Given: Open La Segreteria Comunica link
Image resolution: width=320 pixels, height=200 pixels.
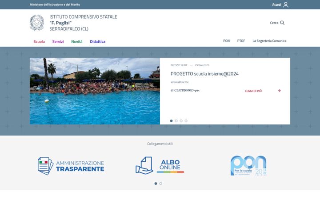Looking at the screenshot, I should tap(269, 41).
